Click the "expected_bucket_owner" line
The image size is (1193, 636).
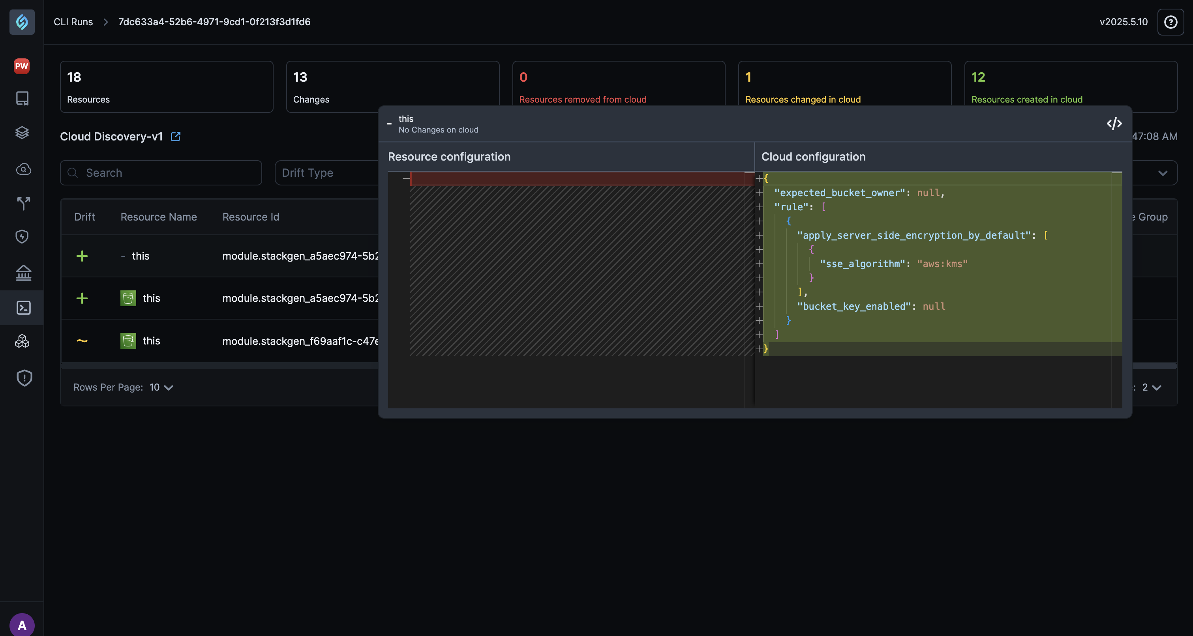point(859,193)
